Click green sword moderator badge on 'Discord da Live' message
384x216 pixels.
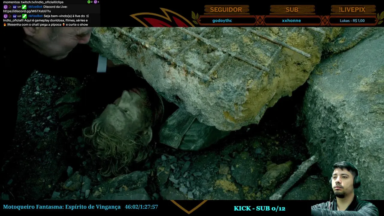point(24,7)
